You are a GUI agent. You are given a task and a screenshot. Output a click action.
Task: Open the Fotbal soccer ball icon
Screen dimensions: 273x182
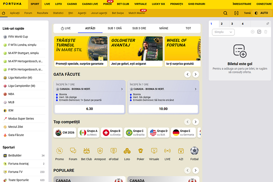(x=194, y=151)
